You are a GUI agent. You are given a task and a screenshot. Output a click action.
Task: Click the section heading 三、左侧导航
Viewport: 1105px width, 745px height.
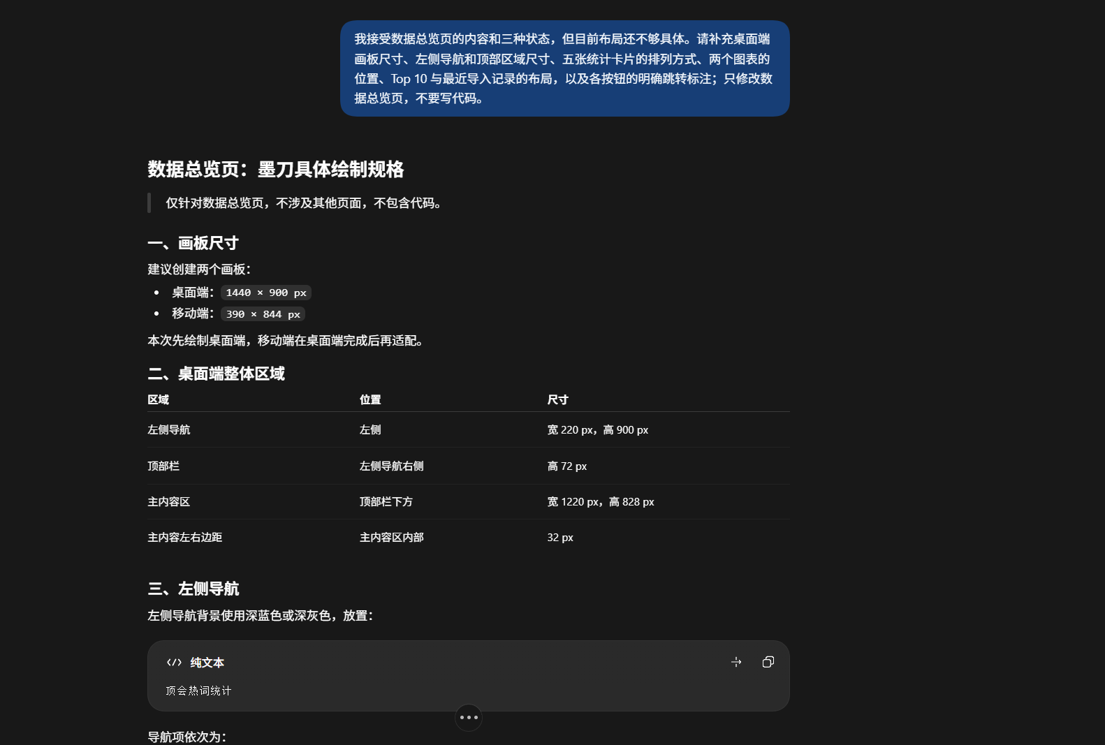point(193,589)
